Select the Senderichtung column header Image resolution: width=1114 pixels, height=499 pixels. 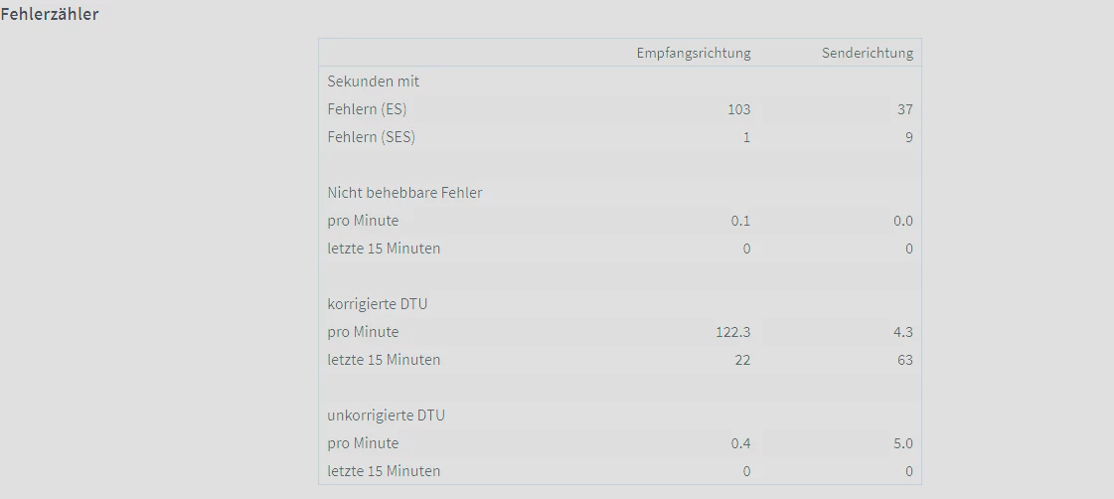867,53
